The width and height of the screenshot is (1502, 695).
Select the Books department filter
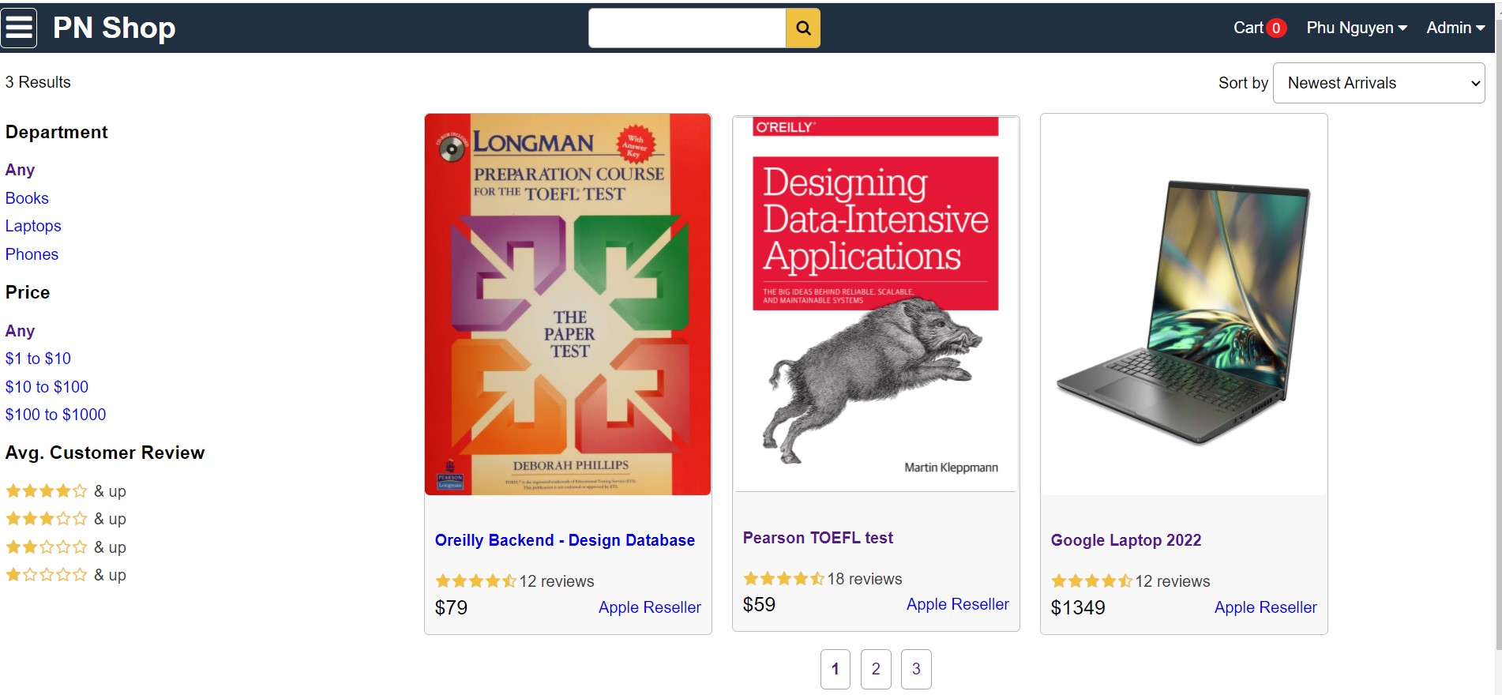pos(27,198)
